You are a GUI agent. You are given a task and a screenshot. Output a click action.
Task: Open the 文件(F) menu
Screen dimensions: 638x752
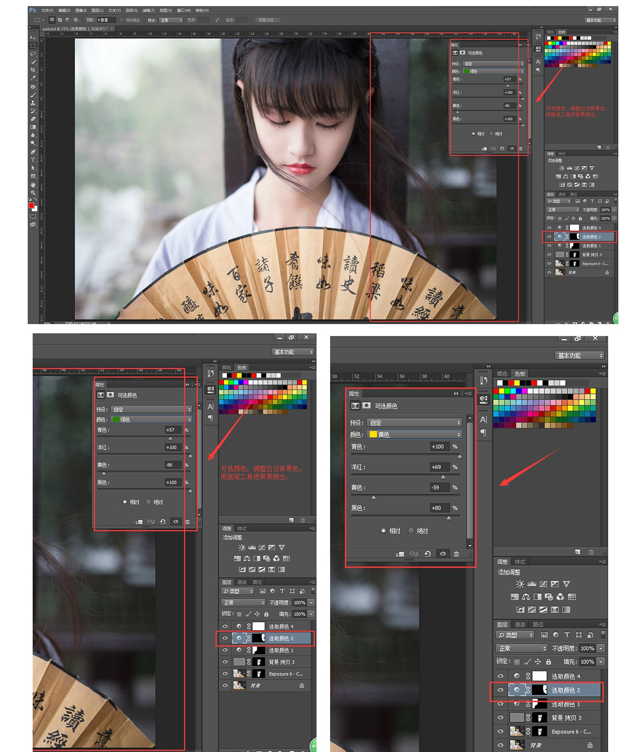(47, 10)
